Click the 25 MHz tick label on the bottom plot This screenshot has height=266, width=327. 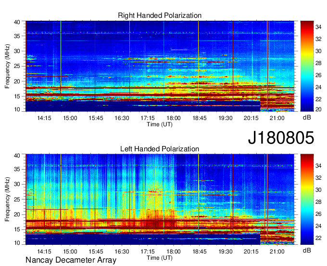pyautogui.click(x=17, y=199)
